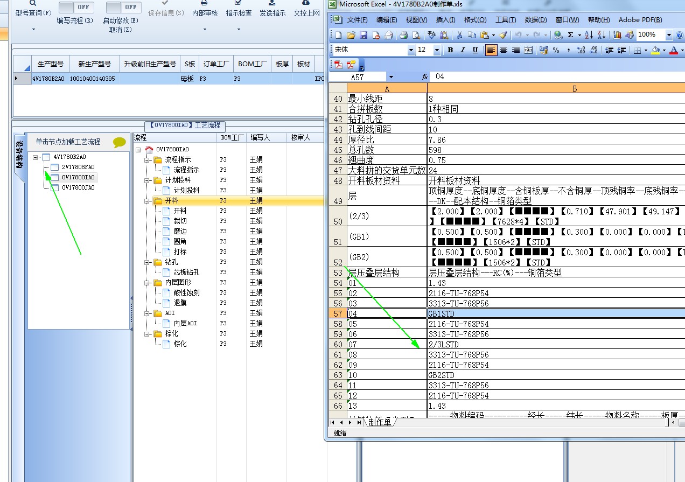Image resolution: width=685 pixels, height=482 pixels.
Task: Select the 芯板钻孔 process row
Action: point(186,273)
